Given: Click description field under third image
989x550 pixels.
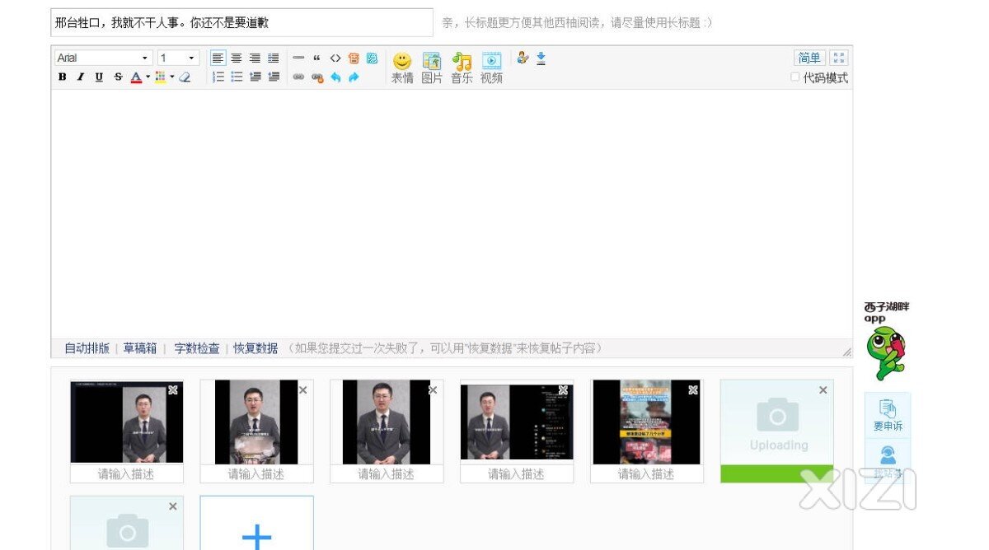Looking at the screenshot, I should pyautogui.click(x=387, y=474).
